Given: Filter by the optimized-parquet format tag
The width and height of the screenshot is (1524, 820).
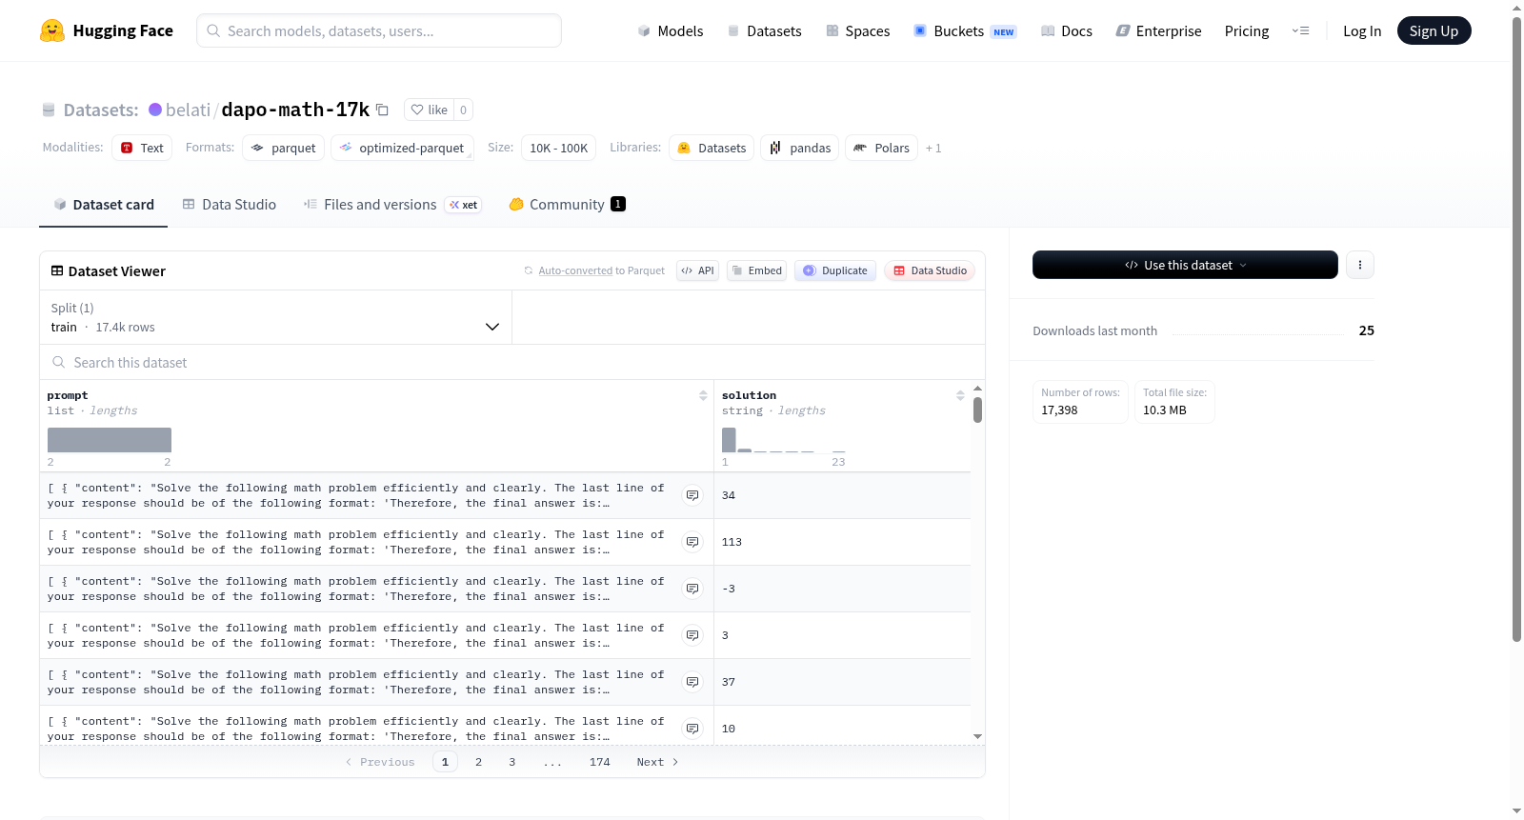Looking at the screenshot, I should [x=402, y=148].
